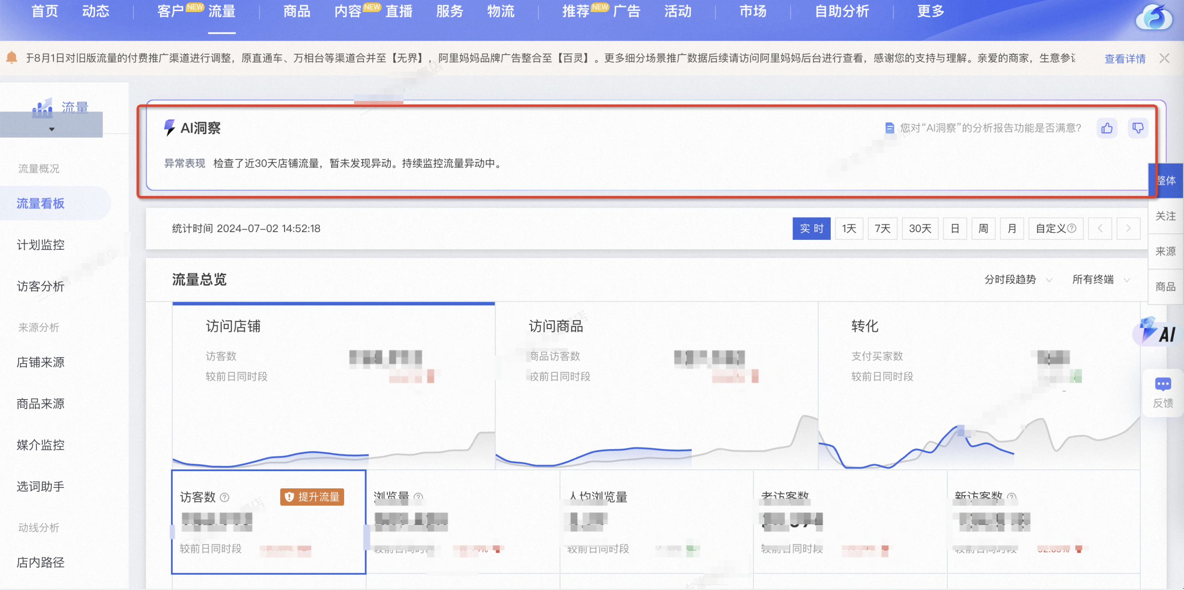Select the 访问商品 overview card

pyautogui.click(x=656, y=386)
